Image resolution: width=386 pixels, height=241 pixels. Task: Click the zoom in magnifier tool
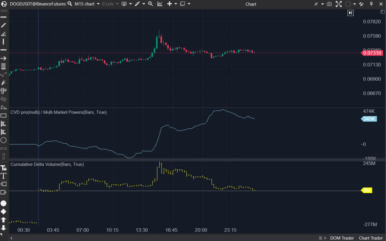pyautogui.click(x=150, y=4)
